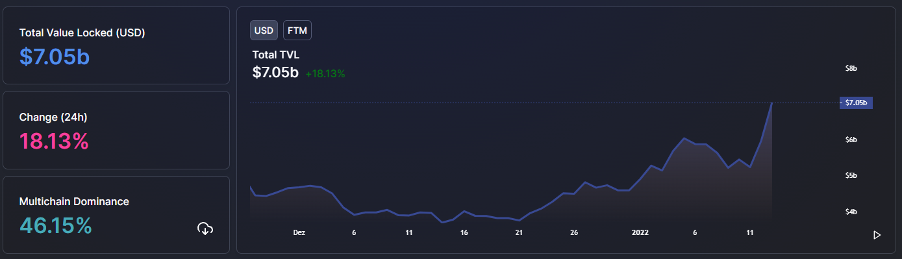Viewport: 902px width, 259px height.
Task: Click the $8b y-axis label
Action: 851,68
